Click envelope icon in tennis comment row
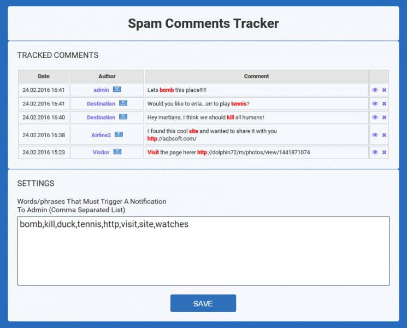407x328 pixels. point(123,103)
